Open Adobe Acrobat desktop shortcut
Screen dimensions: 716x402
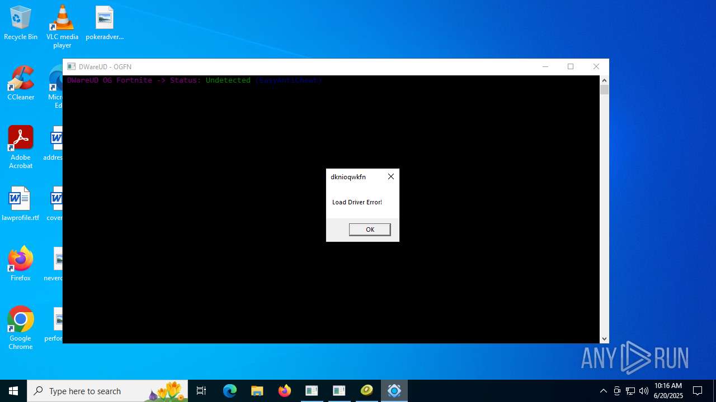click(21, 147)
